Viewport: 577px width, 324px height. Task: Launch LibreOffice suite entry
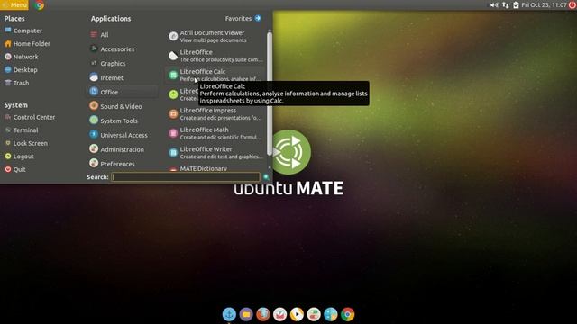(x=215, y=56)
